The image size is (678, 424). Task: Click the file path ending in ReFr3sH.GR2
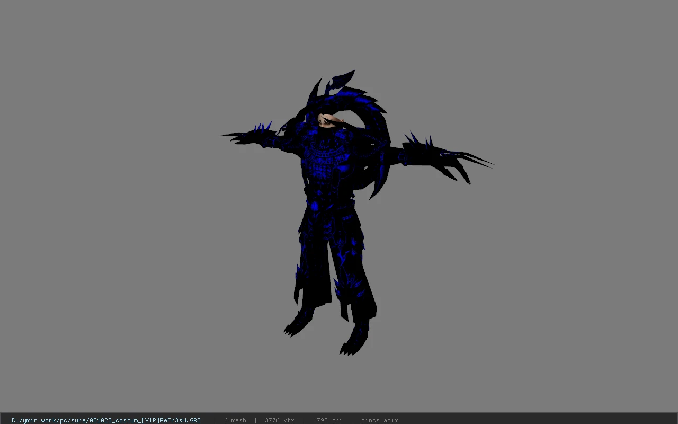106,420
